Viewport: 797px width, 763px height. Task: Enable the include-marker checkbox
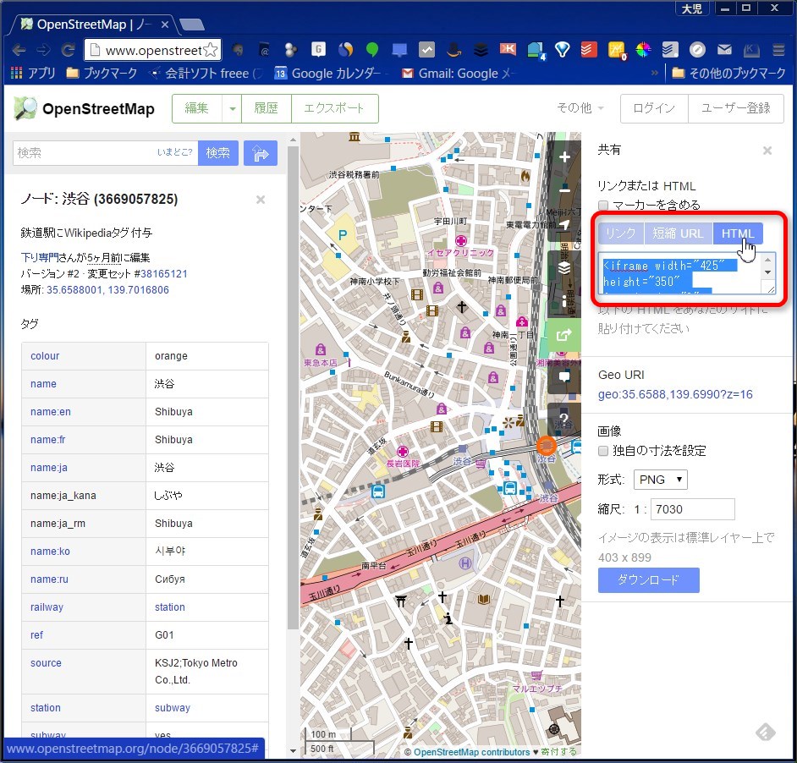coord(603,206)
